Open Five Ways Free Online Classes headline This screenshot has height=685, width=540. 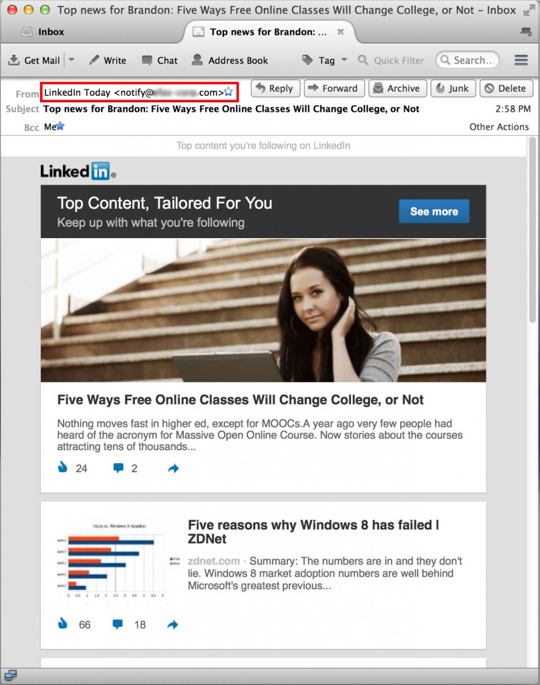240,400
